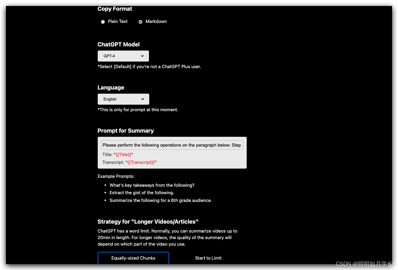The width and height of the screenshot is (398, 270).
Task: Click the {{Title}} placeholder text
Action: [x=123, y=155]
